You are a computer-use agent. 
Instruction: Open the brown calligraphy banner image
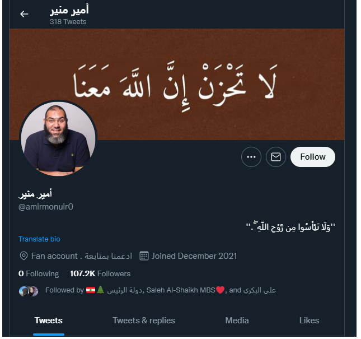pos(177,84)
